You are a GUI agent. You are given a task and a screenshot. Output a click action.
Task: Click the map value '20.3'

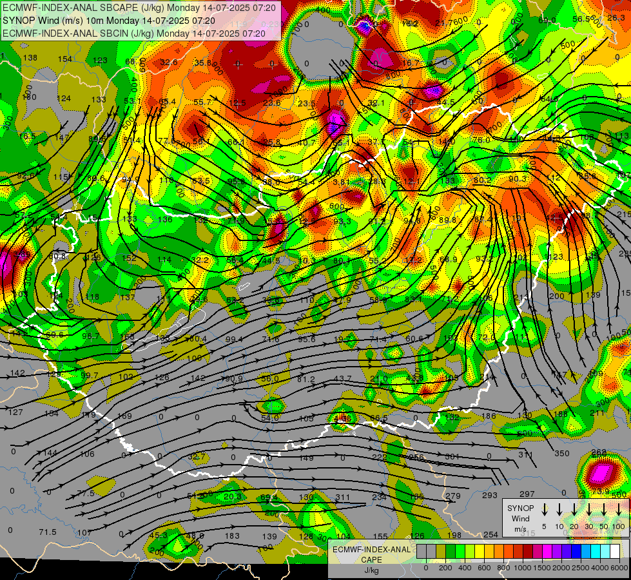click(232, 497)
